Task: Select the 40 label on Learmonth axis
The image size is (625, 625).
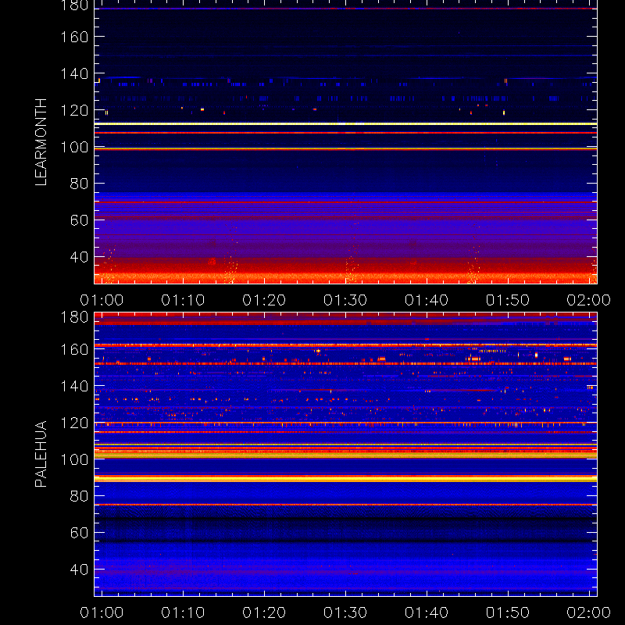Action: 79,257
